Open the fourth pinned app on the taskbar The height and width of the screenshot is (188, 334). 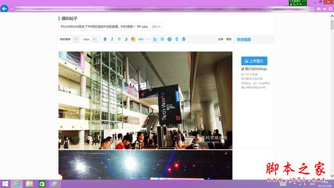pos(54,184)
